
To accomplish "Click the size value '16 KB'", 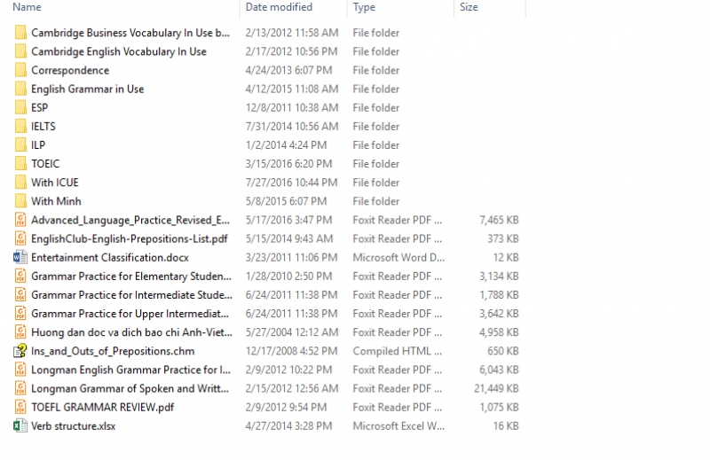I will click(x=506, y=426).
